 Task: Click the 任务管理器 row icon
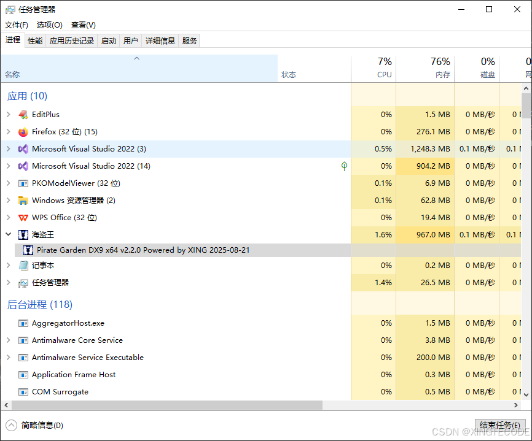(x=23, y=283)
